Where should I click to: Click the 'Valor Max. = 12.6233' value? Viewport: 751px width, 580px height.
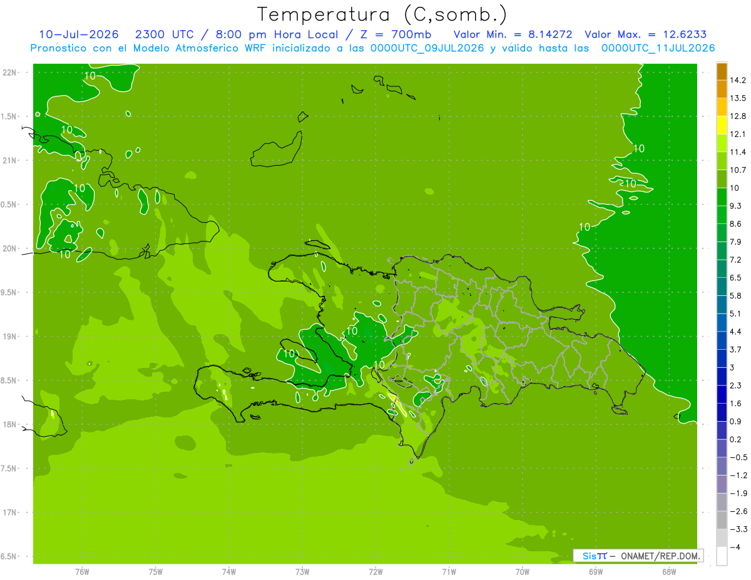pos(645,34)
